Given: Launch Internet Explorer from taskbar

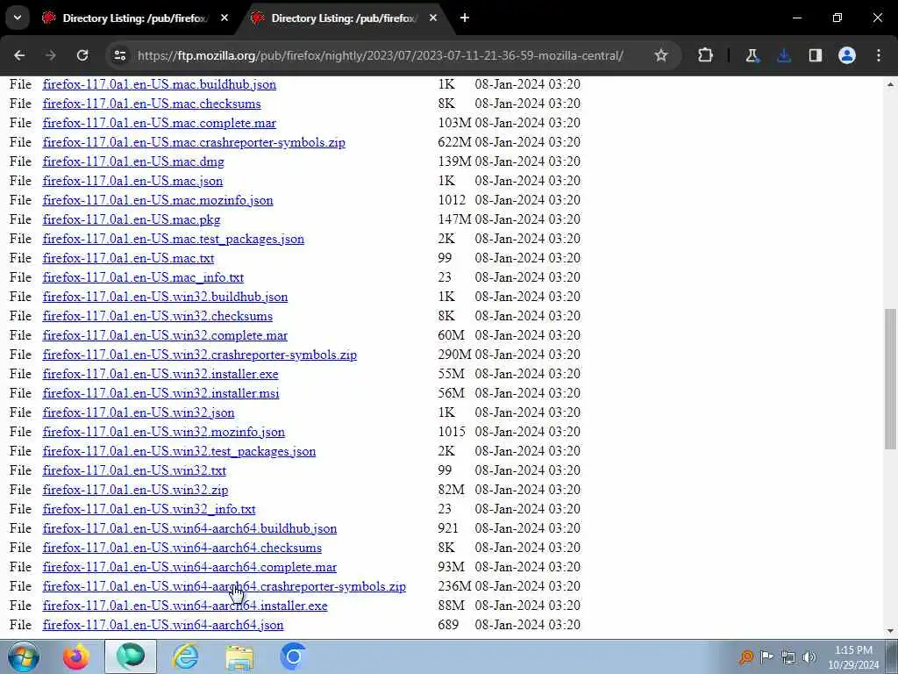Looking at the screenshot, I should 186,656.
